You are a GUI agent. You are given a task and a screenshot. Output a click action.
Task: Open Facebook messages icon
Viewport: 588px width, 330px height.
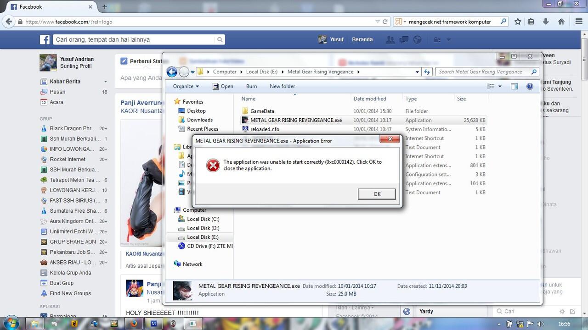(404, 40)
